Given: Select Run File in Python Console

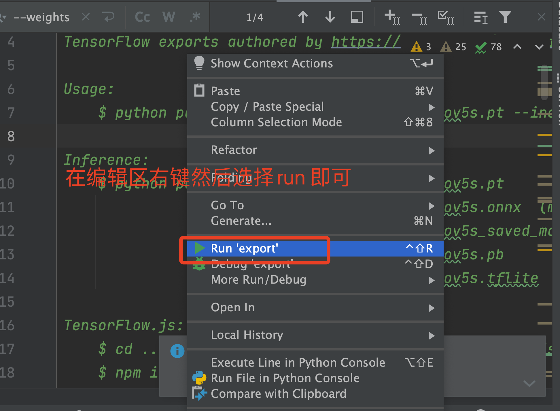Looking at the screenshot, I should [x=315, y=378].
